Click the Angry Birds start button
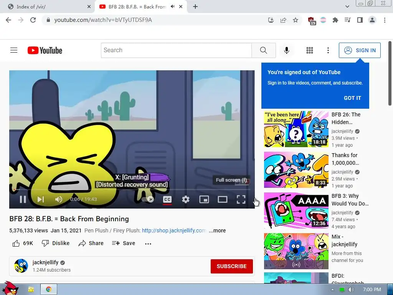Viewport: 393px width, 295px height. point(10,288)
